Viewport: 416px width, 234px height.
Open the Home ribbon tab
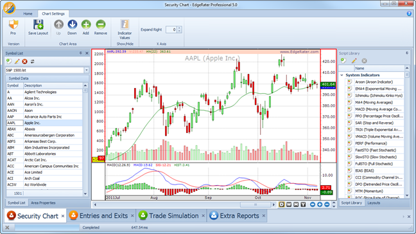(28, 14)
